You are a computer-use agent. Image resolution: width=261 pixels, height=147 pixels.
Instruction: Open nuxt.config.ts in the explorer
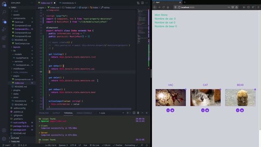[20, 122]
